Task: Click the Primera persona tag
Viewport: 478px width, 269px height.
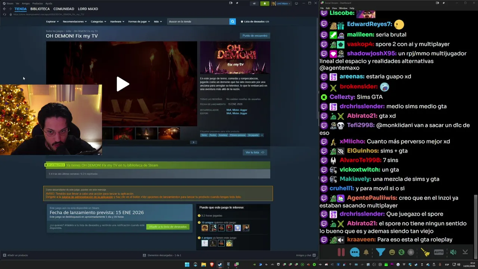Action: (238, 135)
